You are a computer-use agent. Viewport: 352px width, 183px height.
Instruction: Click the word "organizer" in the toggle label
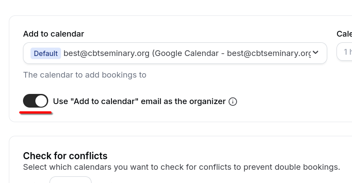pos(207,101)
